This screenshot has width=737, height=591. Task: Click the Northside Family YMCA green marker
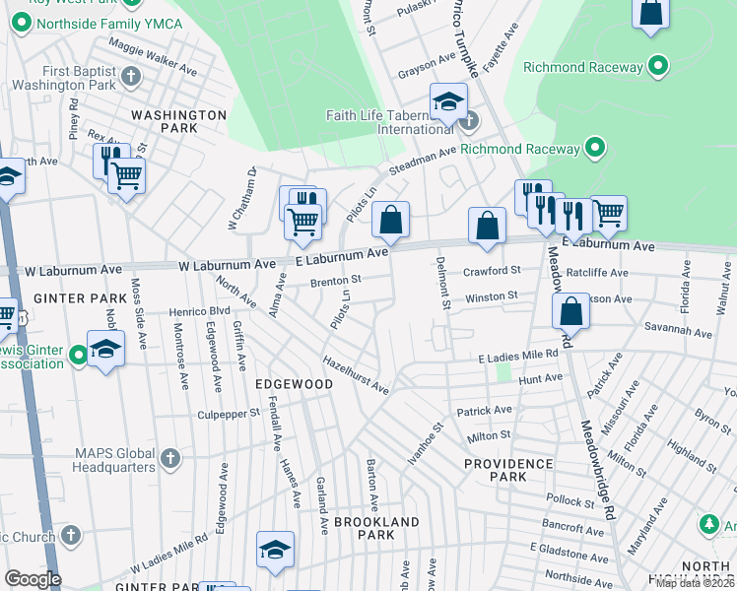(21, 23)
